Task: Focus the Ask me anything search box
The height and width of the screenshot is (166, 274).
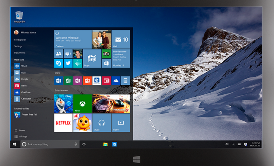Action: coord(50,144)
